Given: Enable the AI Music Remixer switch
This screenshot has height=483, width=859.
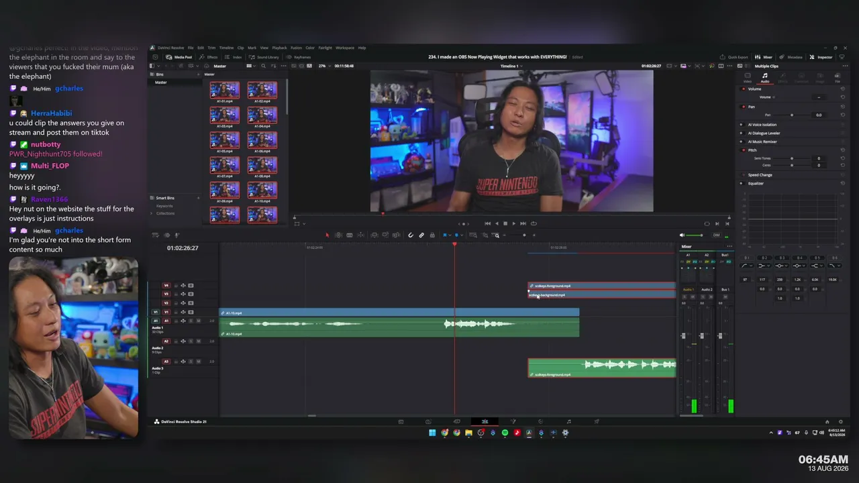Looking at the screenshot, I should click(742, 142).
